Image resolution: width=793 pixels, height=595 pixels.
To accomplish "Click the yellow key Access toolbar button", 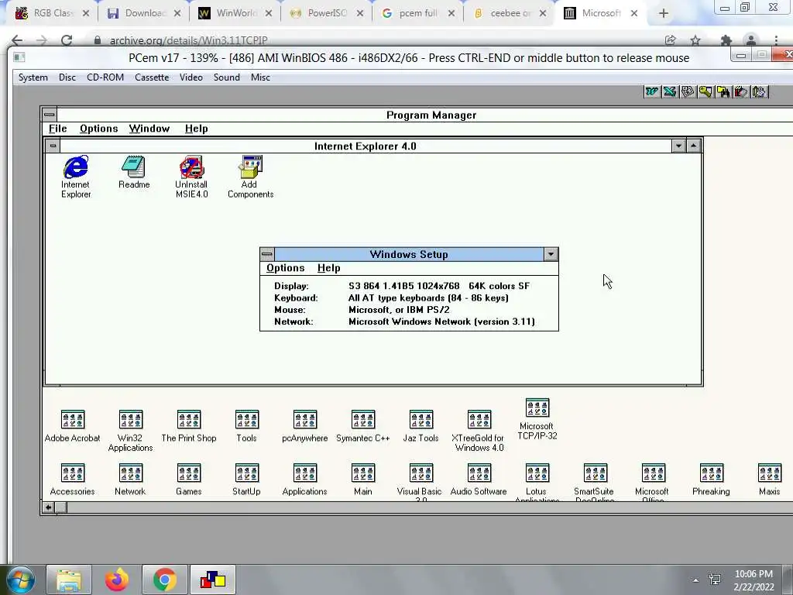I will 705,91.
